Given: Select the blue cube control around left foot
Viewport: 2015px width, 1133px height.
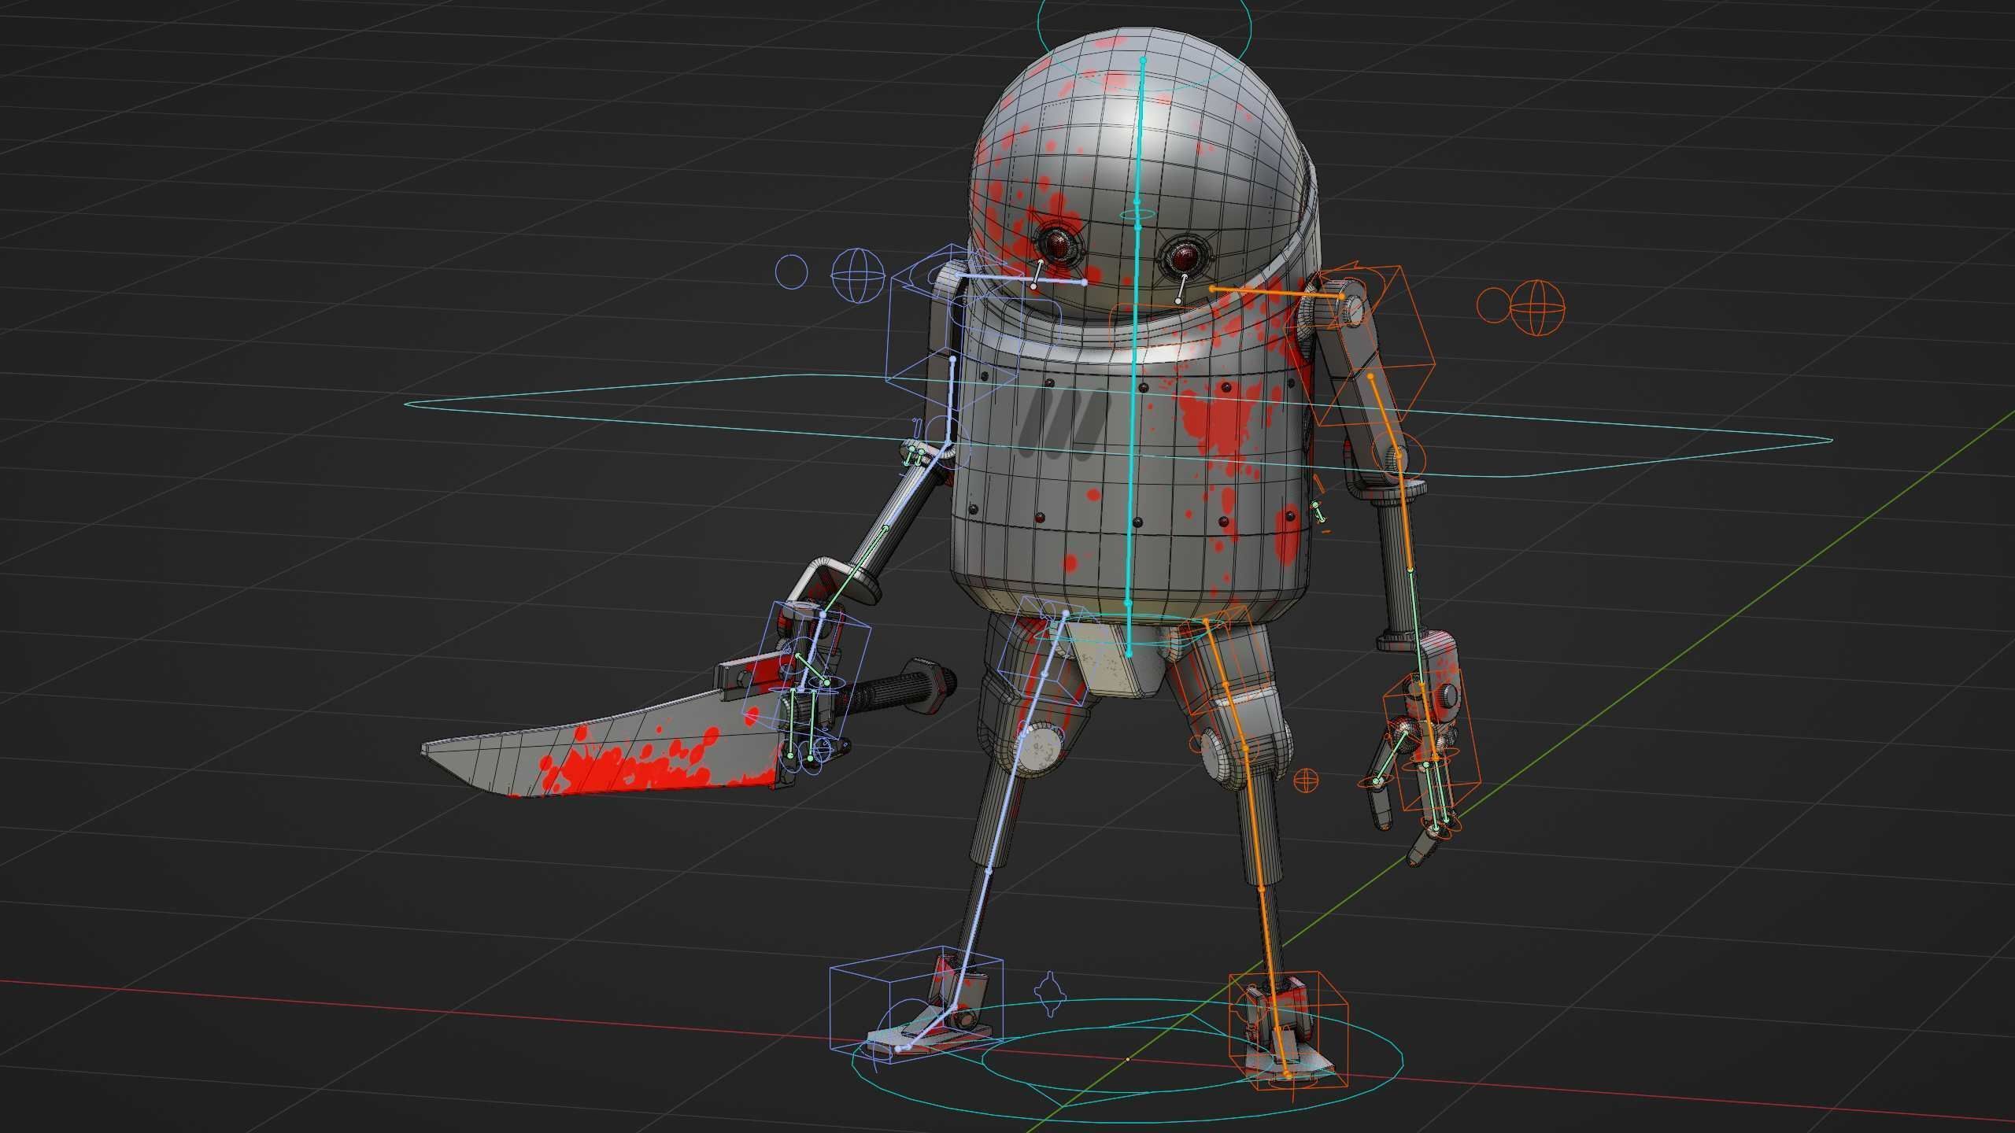Looking at the screenshot, I should pyautogui.click(x=917, y=1004).
